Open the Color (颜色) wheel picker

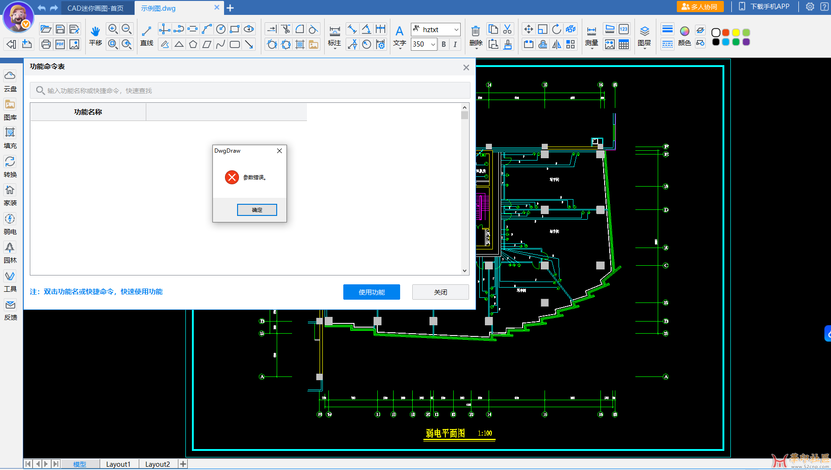pos(684,35)
